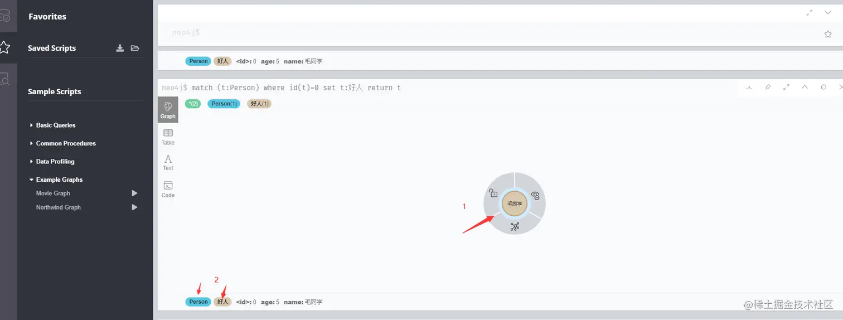The image size is (843, 320).
Task: Switch to the Graph view
Action: [x=168, y=110]
